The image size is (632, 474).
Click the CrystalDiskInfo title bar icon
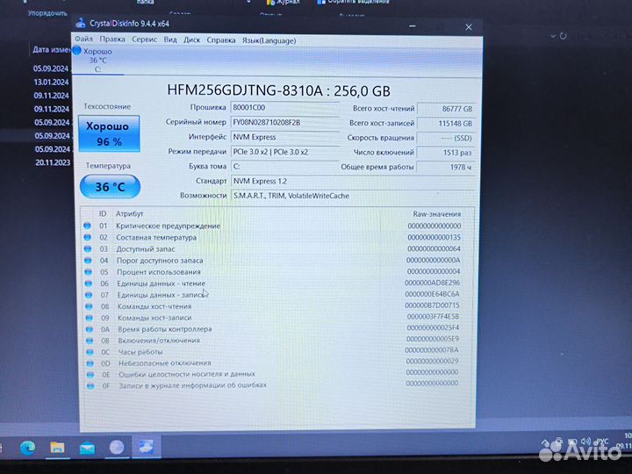coord(81,23)
